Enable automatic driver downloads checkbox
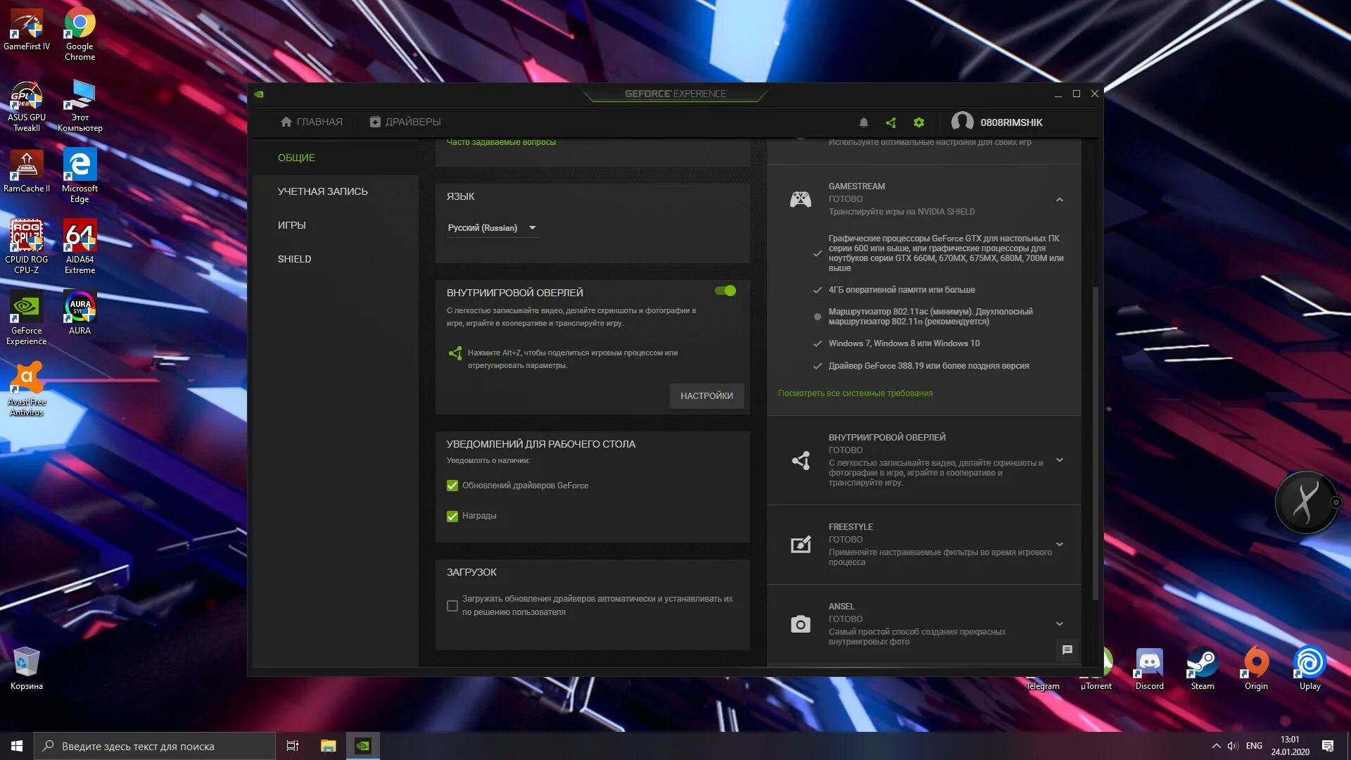This screenshot has width=1351, height=760. (452, 605)
